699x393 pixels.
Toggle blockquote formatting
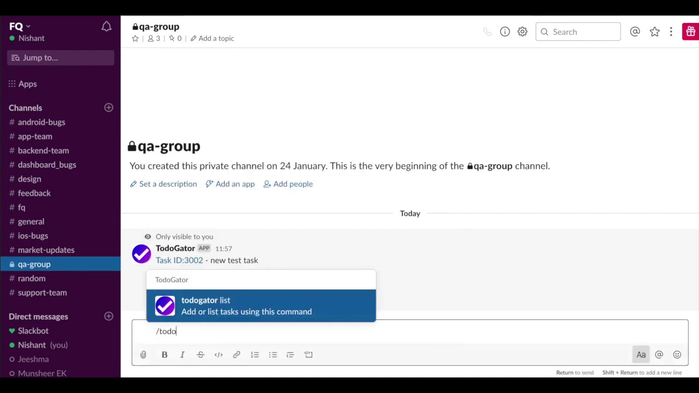[291, 355]
